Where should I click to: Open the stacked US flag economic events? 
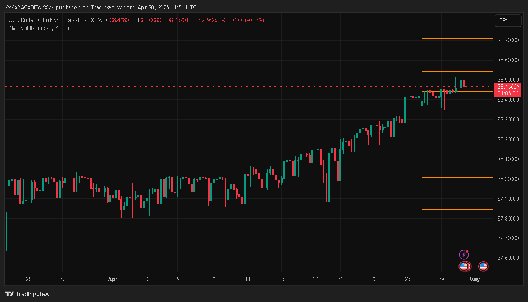coord(465,266)
